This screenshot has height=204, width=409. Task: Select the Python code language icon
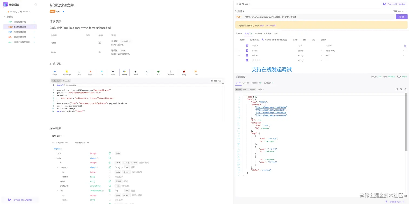[x=124, y=72]
